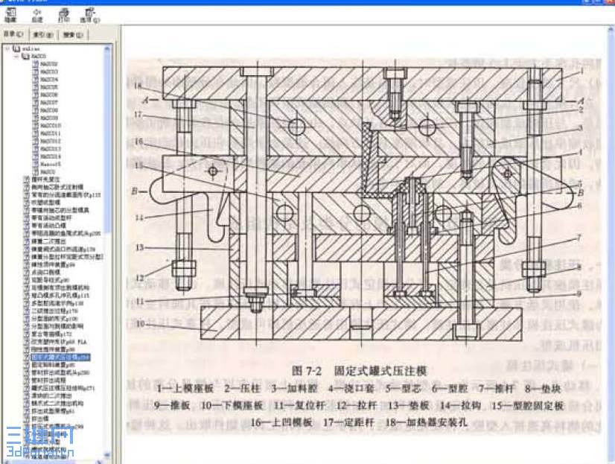Select the NACC011 topic in the tree

coord(51,134)
